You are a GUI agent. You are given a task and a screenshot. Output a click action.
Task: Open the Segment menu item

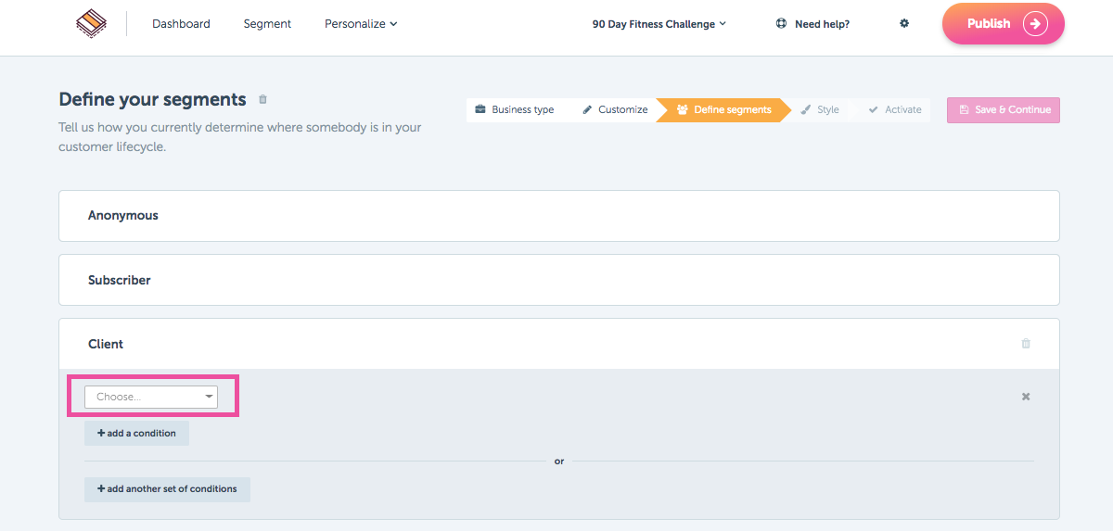pos(267,24)
